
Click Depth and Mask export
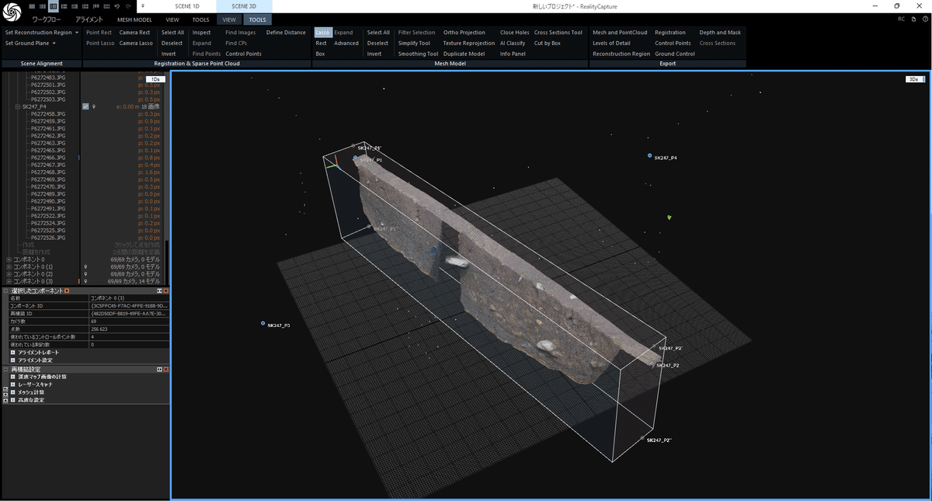[720, 33]
